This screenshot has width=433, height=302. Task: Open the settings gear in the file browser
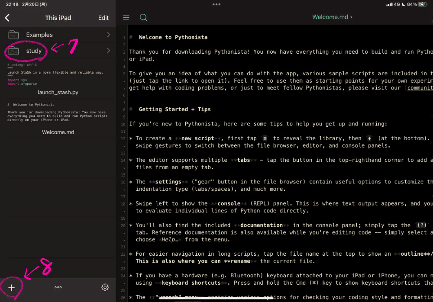(x=105, y=287)
